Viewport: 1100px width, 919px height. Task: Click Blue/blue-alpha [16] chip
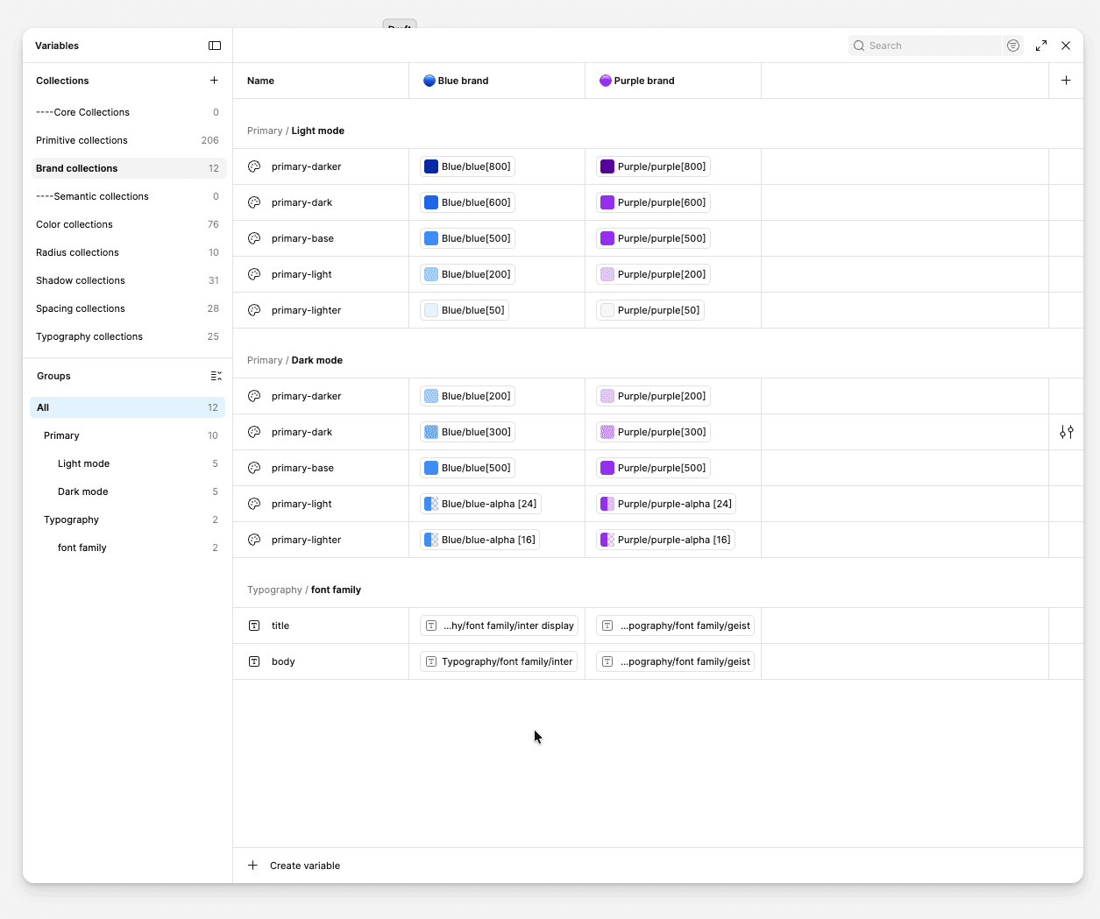coord(479,540)
